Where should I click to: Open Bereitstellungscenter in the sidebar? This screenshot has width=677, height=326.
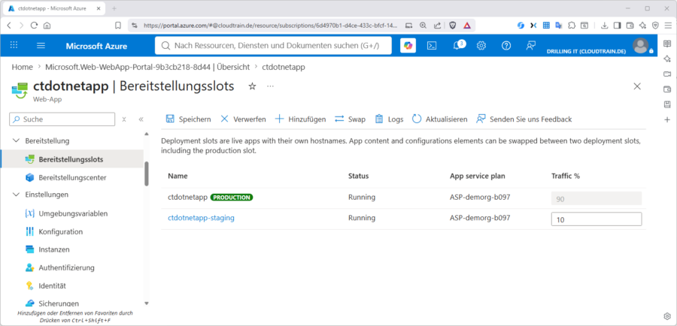(71, 177)
